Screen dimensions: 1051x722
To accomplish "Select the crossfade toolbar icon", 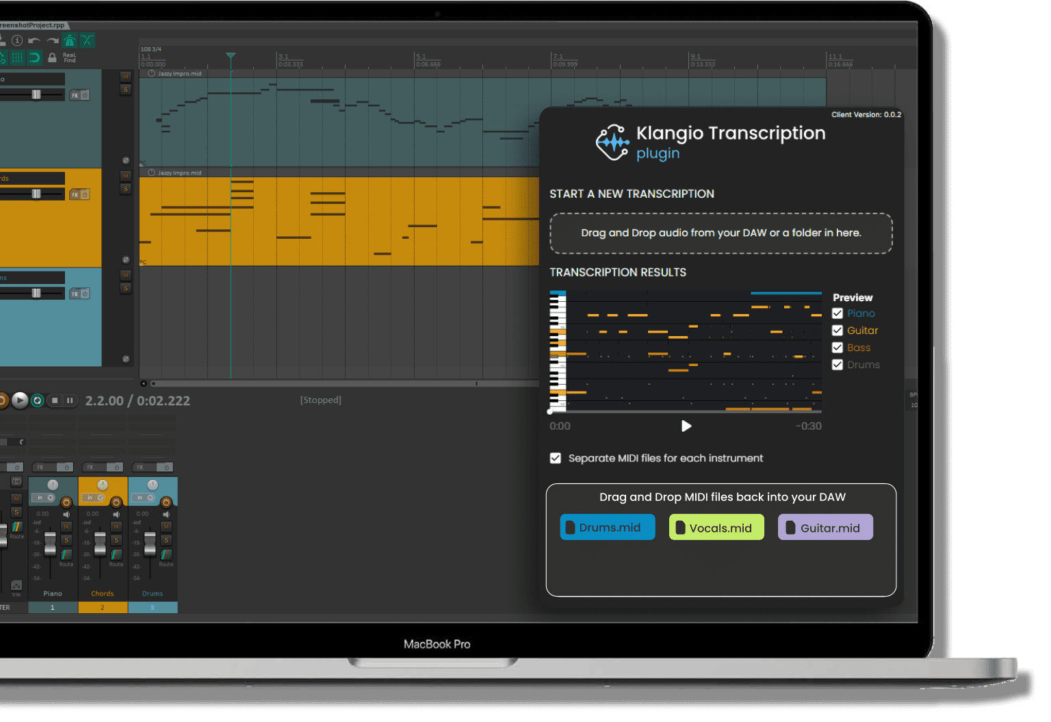I will pyautogui.click(x=88, y=40).
